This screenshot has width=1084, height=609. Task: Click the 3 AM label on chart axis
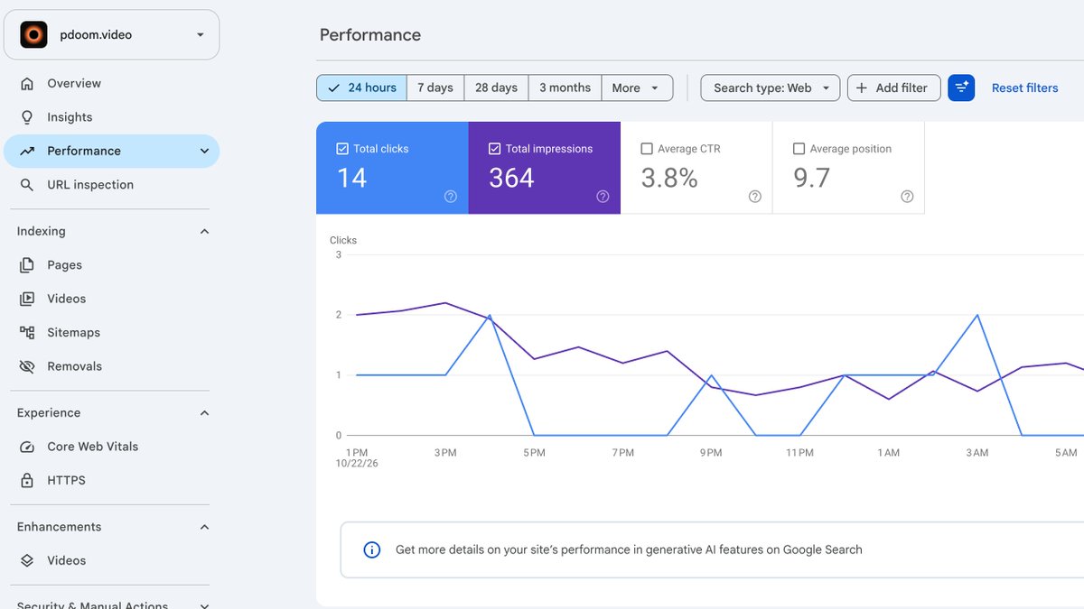(977, 453)
